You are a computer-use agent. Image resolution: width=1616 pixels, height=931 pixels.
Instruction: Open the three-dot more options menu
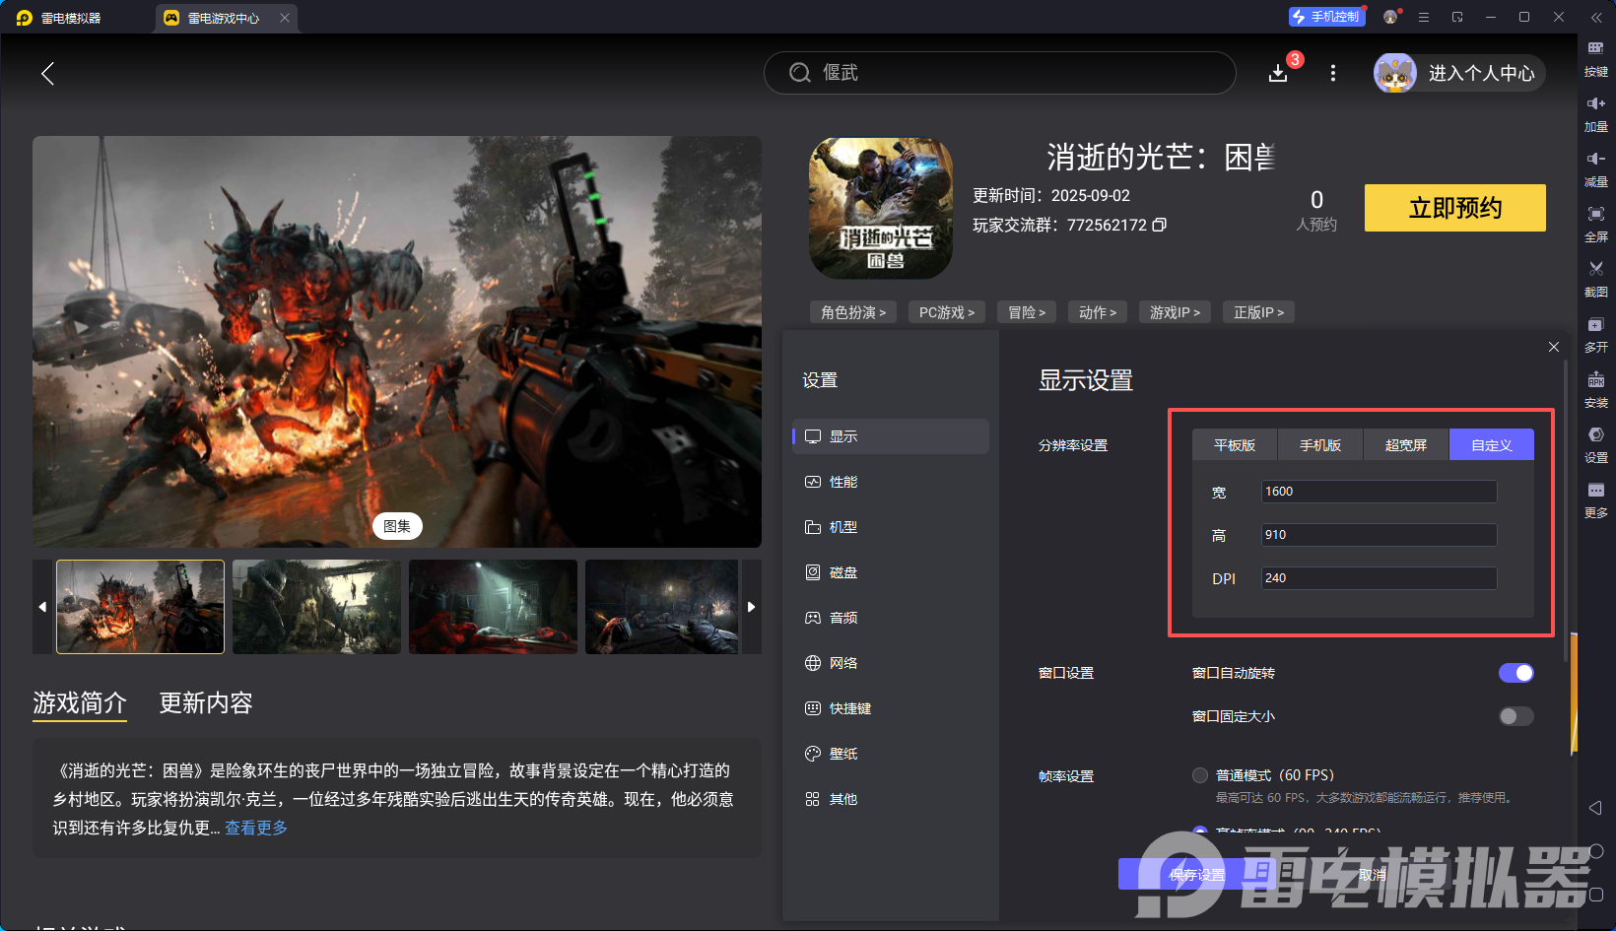pos(1333,73)
